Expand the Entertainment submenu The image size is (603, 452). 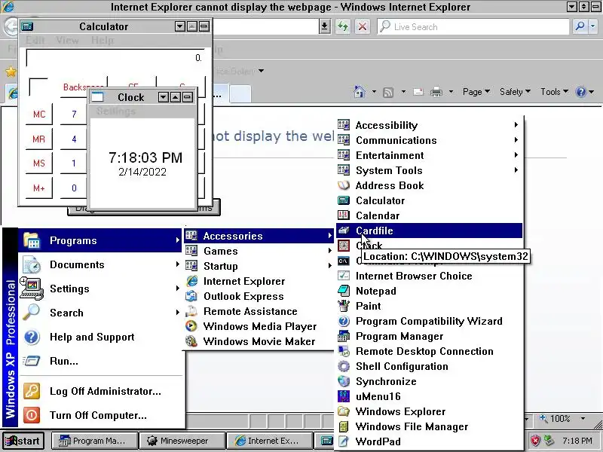point(429,155)
